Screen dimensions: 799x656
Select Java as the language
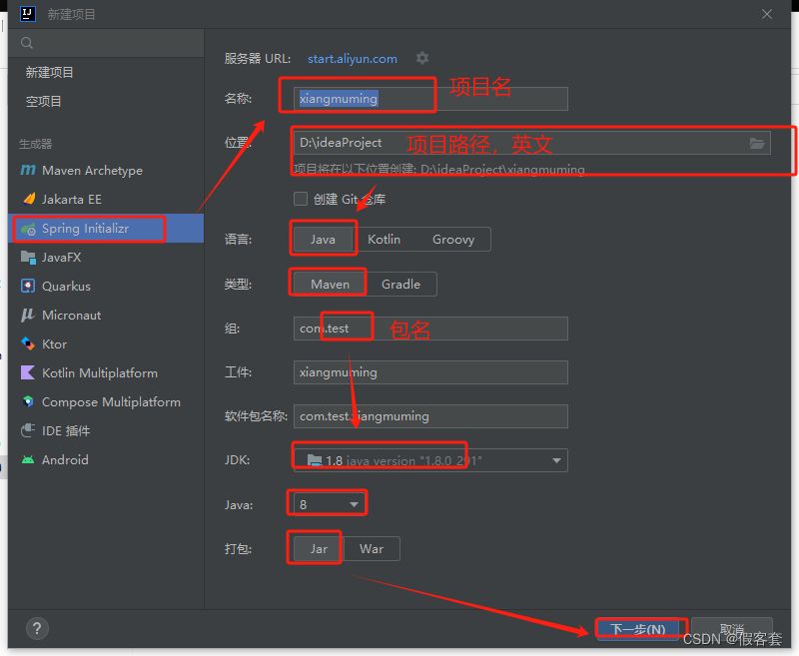[x=323, y=240]
